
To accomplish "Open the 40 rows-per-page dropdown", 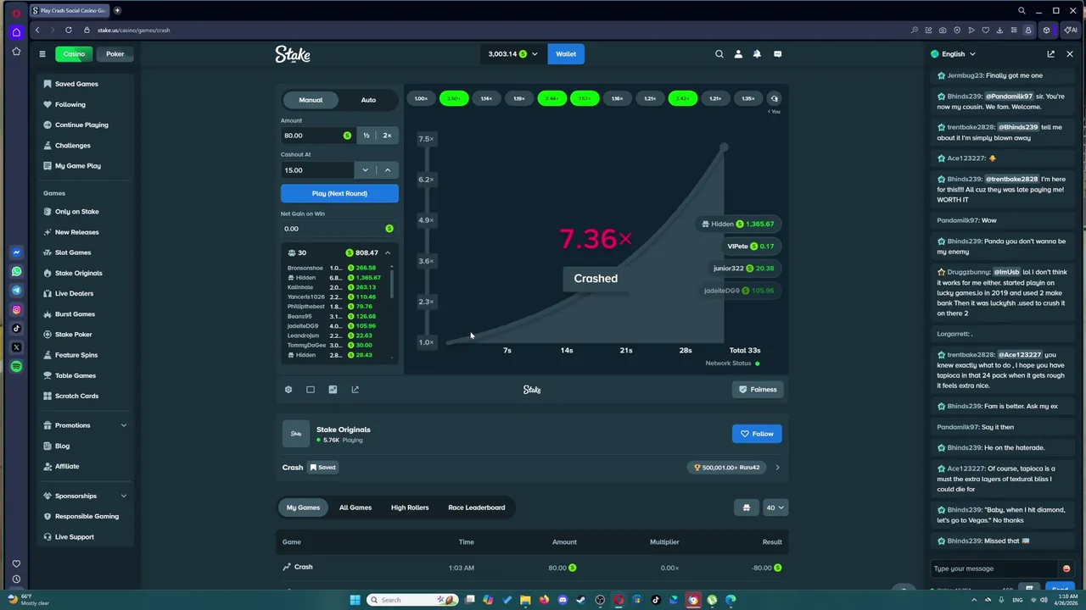I will point(775,507).
